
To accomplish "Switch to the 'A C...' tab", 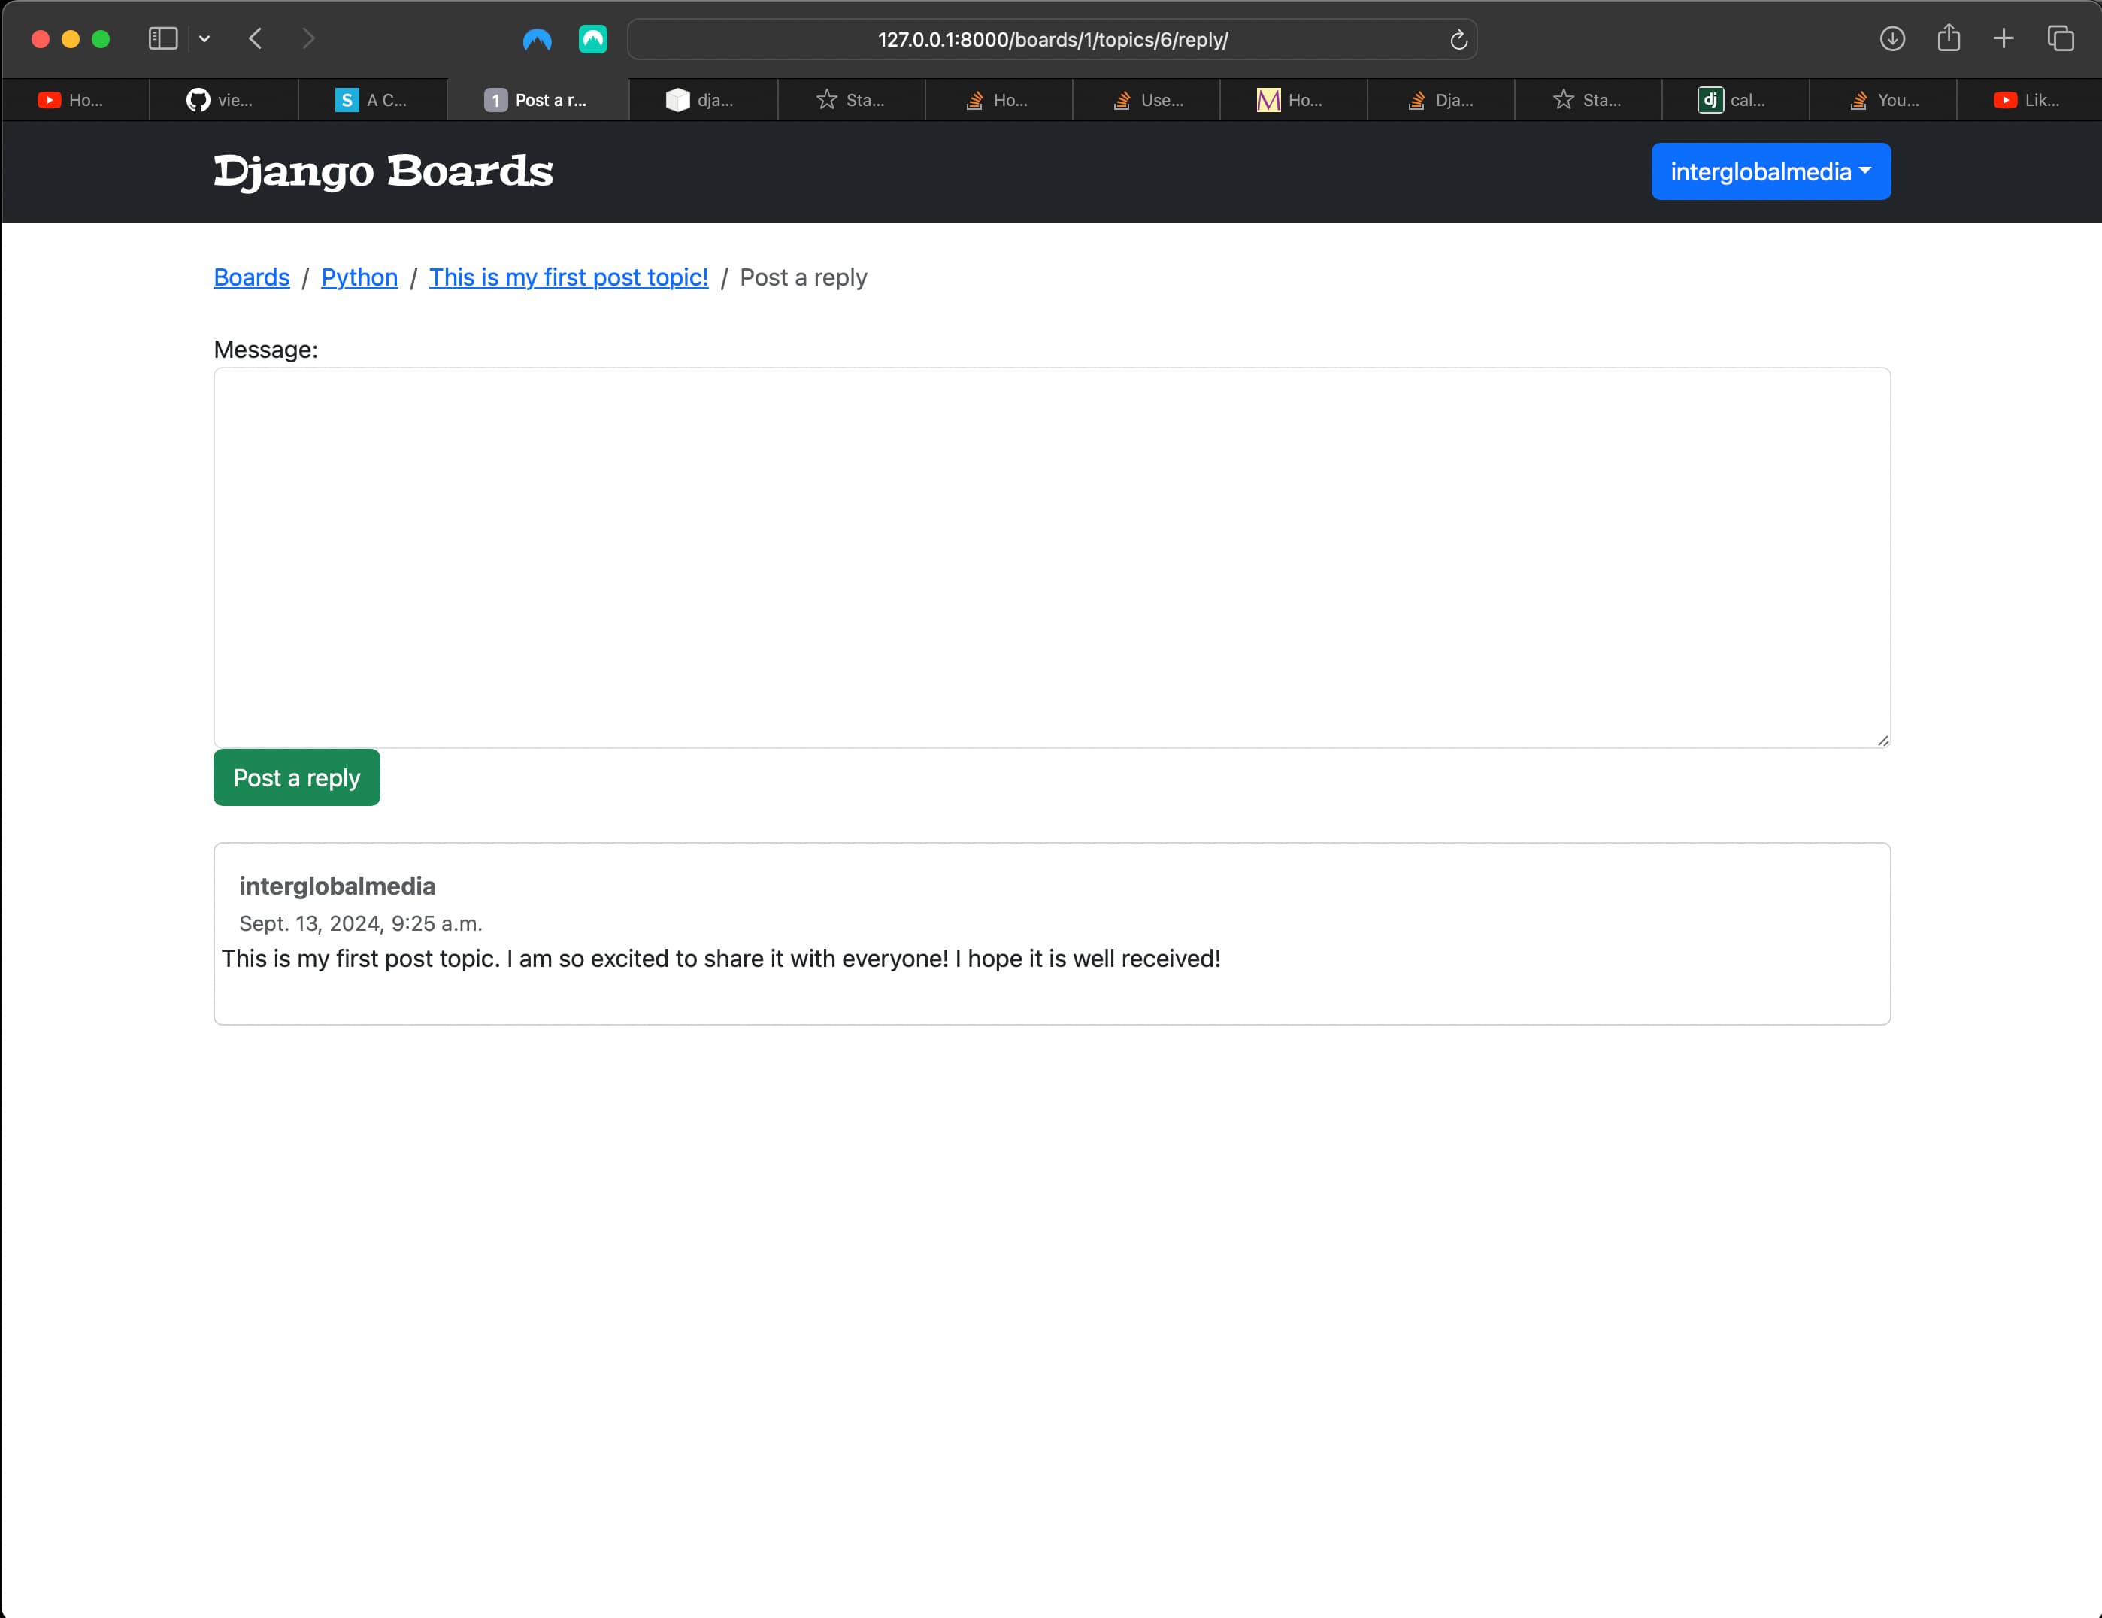I will point(371,100).
